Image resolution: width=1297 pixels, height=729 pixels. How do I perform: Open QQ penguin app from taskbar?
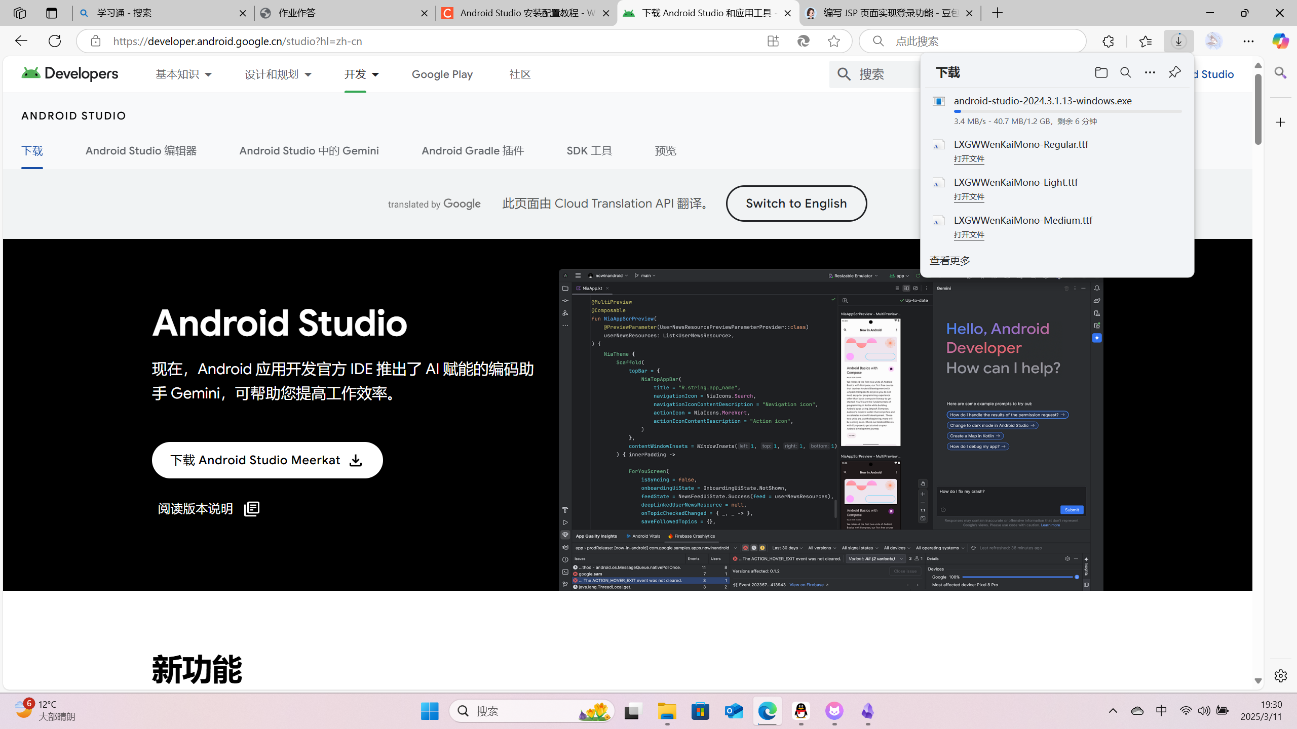pos(800,711)
